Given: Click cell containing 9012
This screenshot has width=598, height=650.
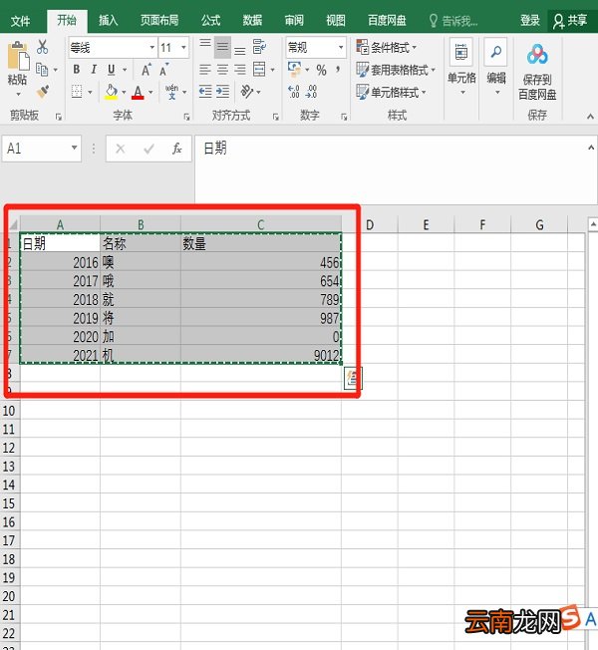Looking at the screenshot, I should [x=261, y=355].
